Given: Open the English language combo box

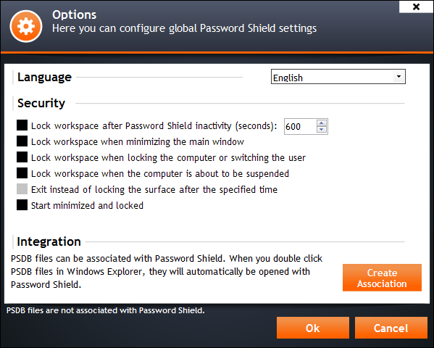Looking at the screenshot, I should click(x=338, y=77).
